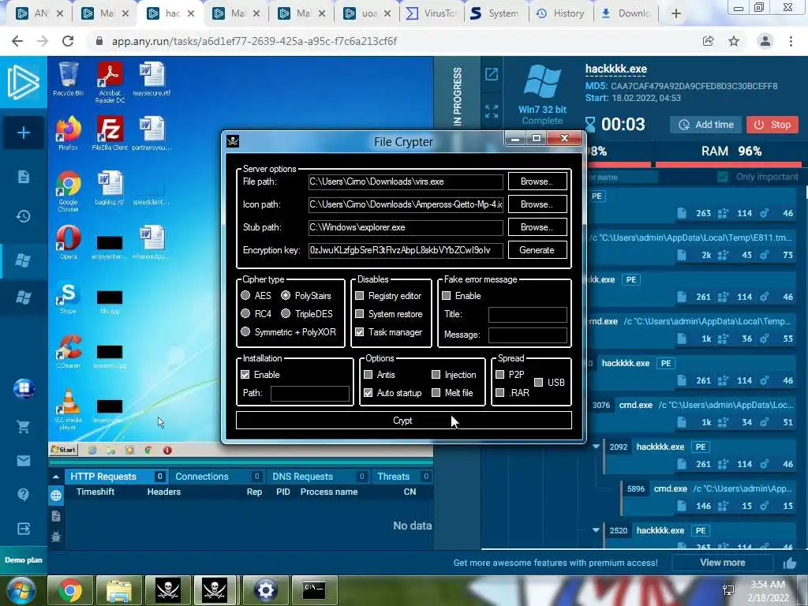Switch to the Connections tab

pyautogui.click(x=217, y=476)
